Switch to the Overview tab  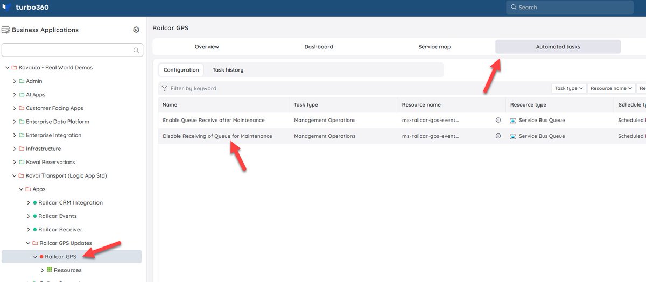[207, 47]
